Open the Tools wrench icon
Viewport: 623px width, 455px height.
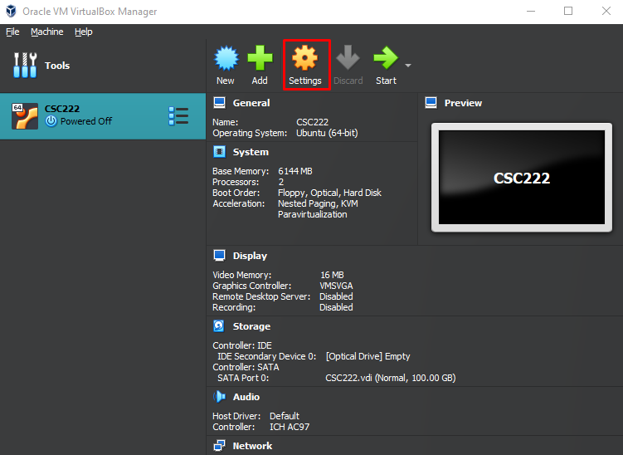point(25,66)
